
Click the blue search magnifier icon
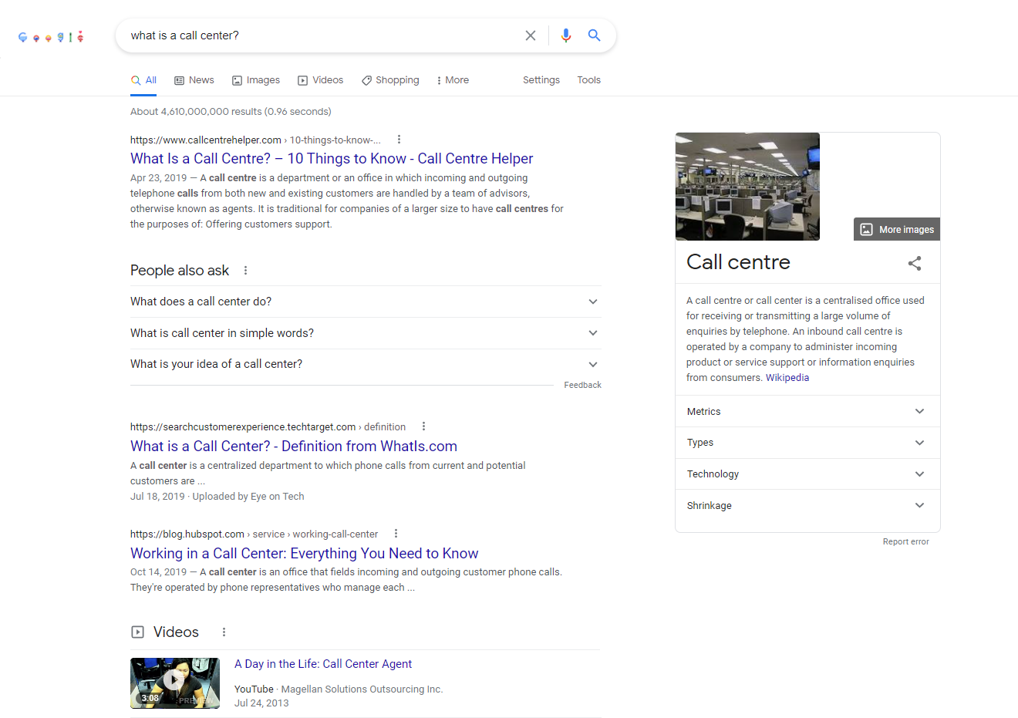[x=594, y=35]
